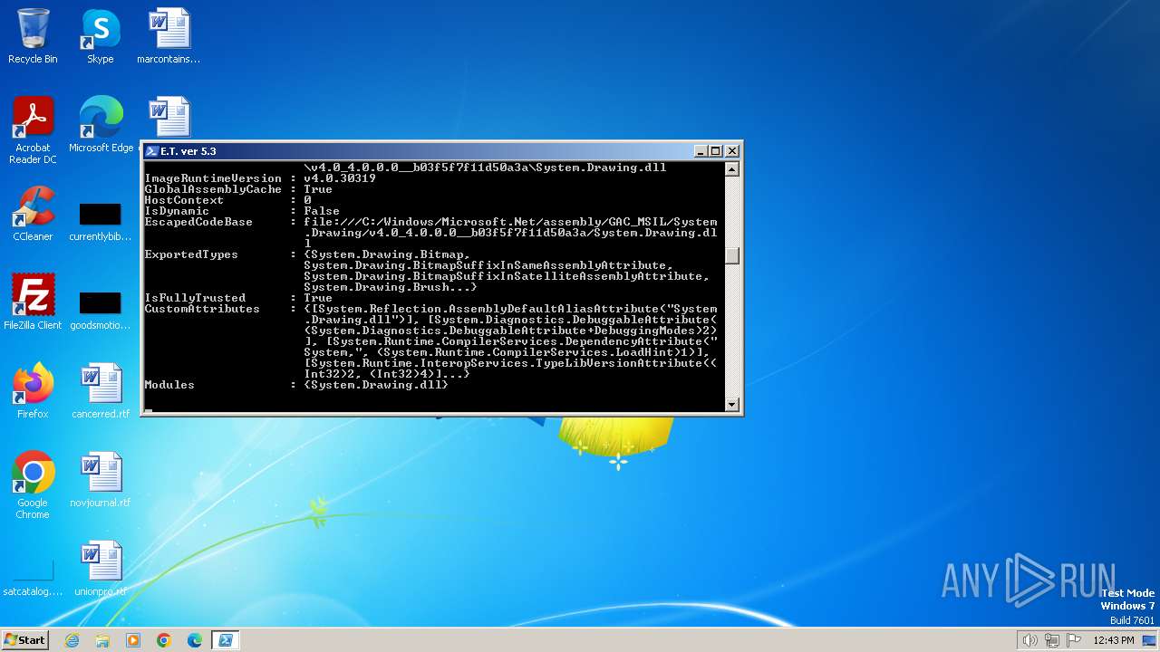
Task: Open the CCleaner desktop shortcut
Action: [33, 214]
